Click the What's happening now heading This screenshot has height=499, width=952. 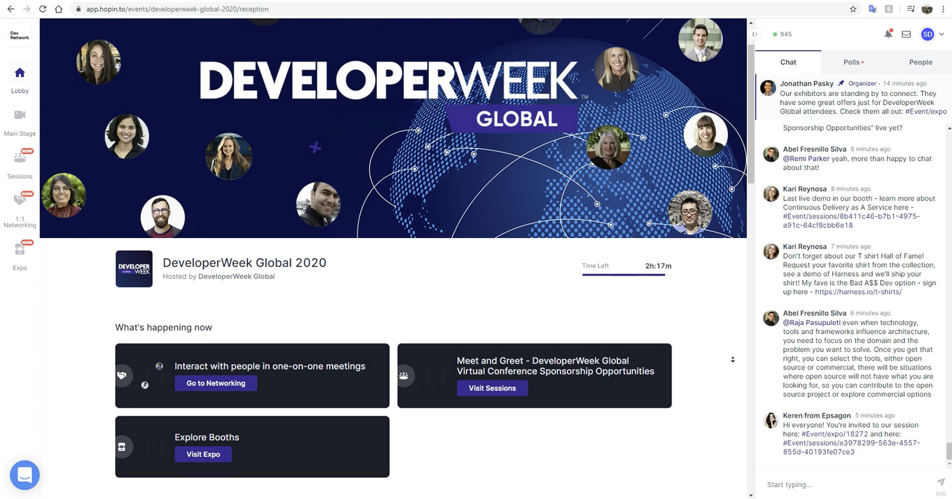164,328
